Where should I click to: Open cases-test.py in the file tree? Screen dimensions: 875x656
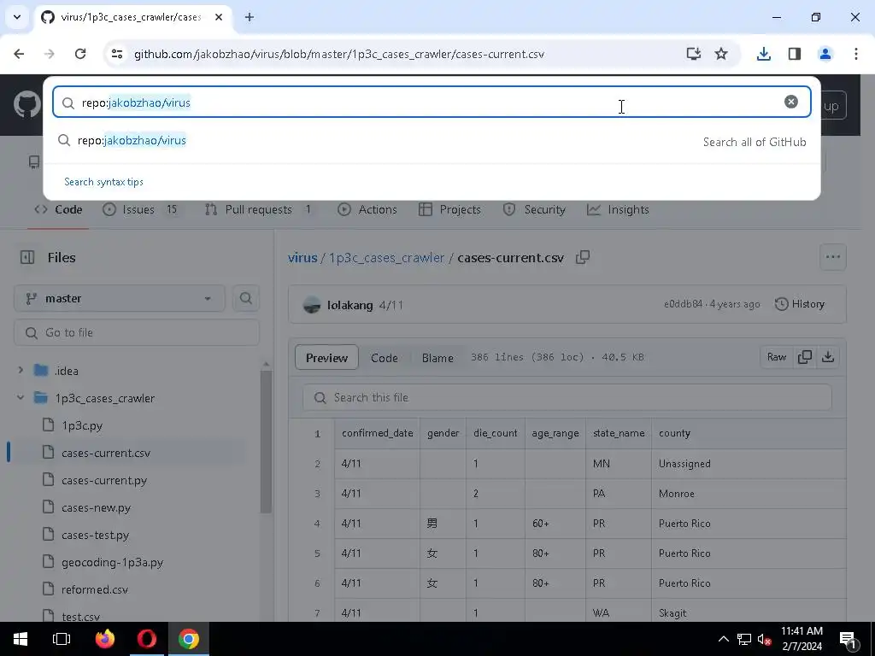96,535
